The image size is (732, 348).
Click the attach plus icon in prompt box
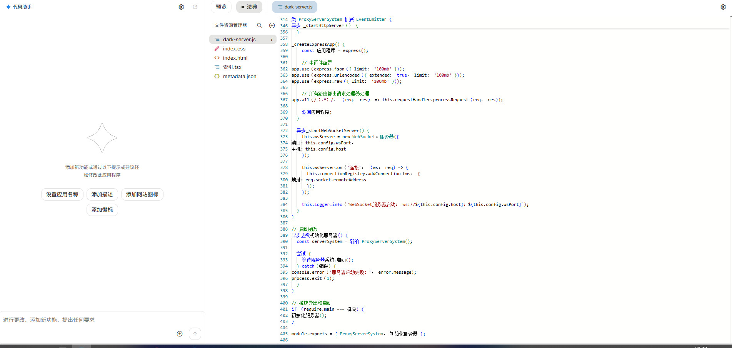click(180, 334)
